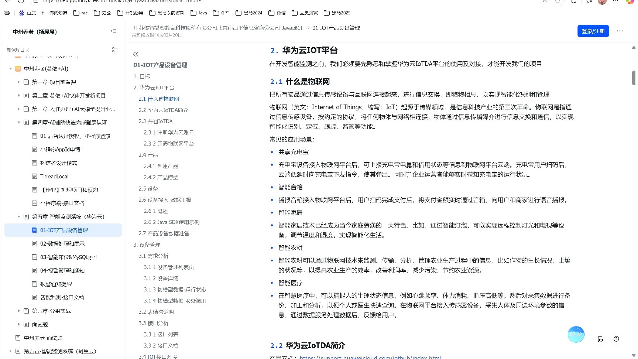Collapse 第五章-智能监测系统（华为云） node

coord(19,217)
